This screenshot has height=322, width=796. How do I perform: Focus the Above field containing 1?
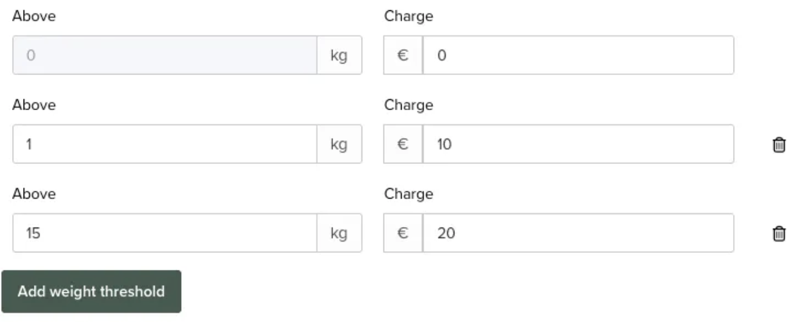[165, 144]
